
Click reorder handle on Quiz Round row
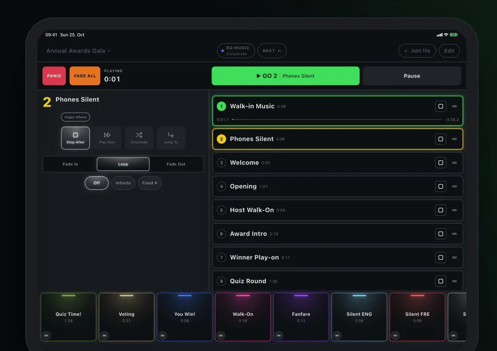454,281
